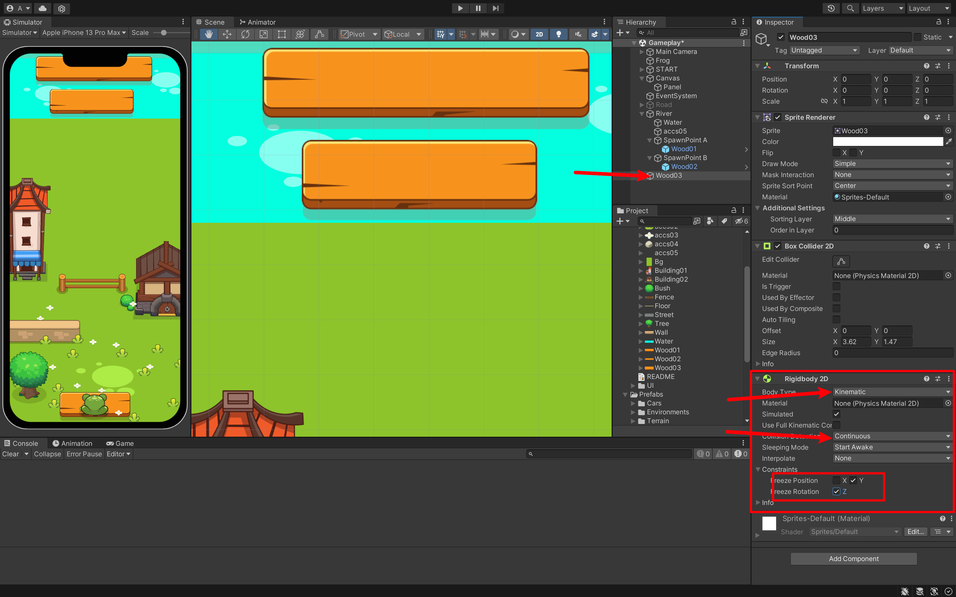Open the Animation tab
The width and height of the screenshot is (956, 597).
pos(72,443)
